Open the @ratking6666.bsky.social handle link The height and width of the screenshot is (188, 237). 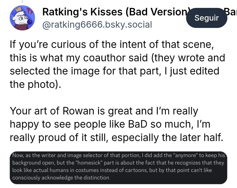tap(97, 25)
